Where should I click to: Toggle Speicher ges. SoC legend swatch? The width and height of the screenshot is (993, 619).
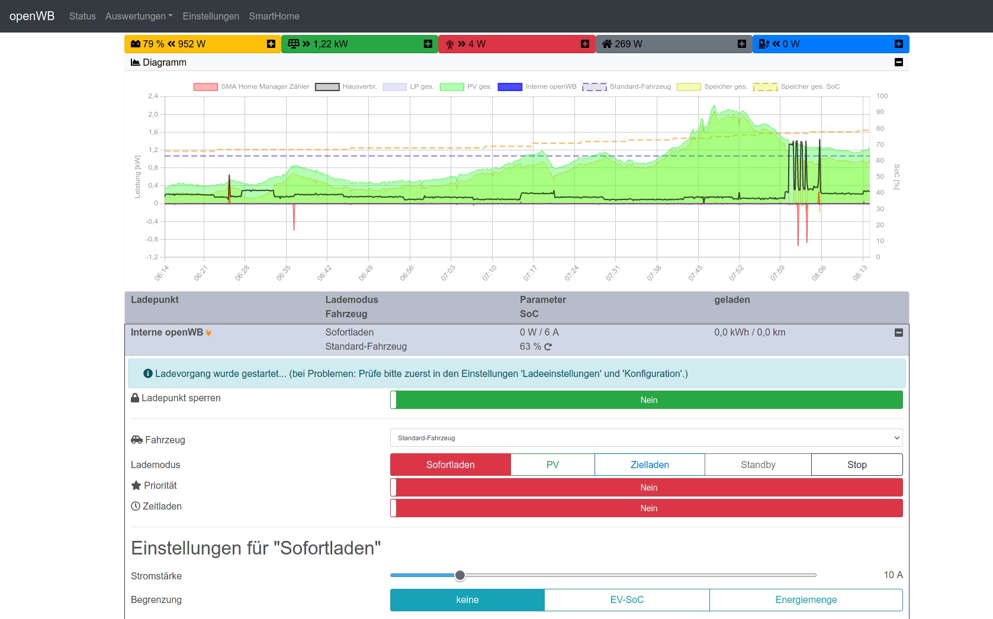click(x=765, y=87)
